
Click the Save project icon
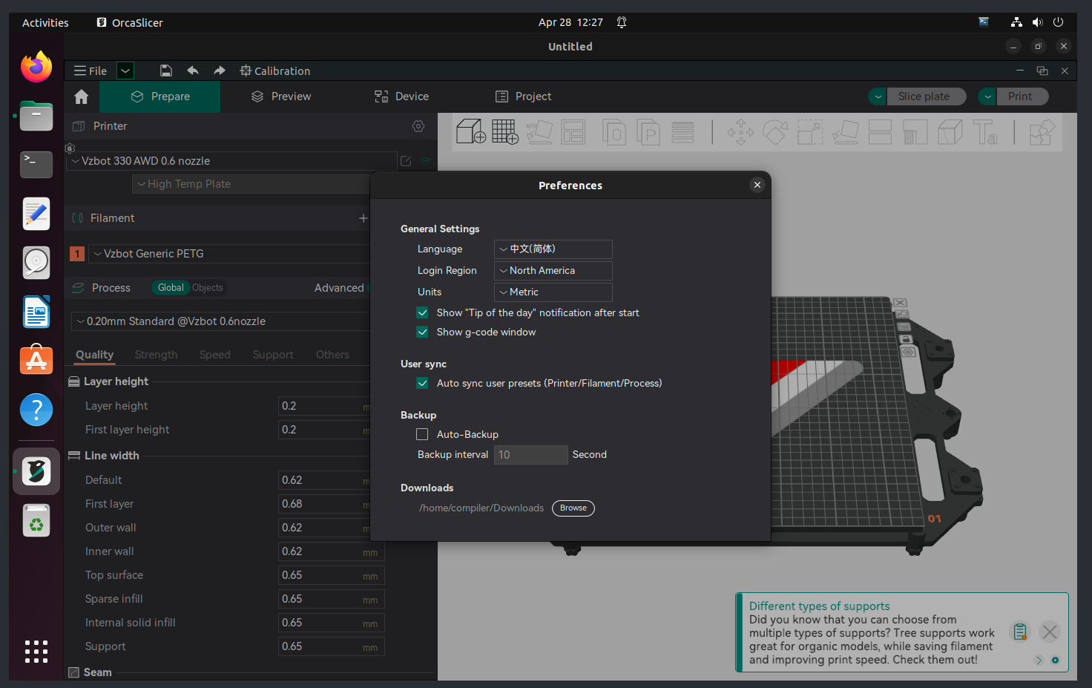pyautogui.click(x=166, y=71)
